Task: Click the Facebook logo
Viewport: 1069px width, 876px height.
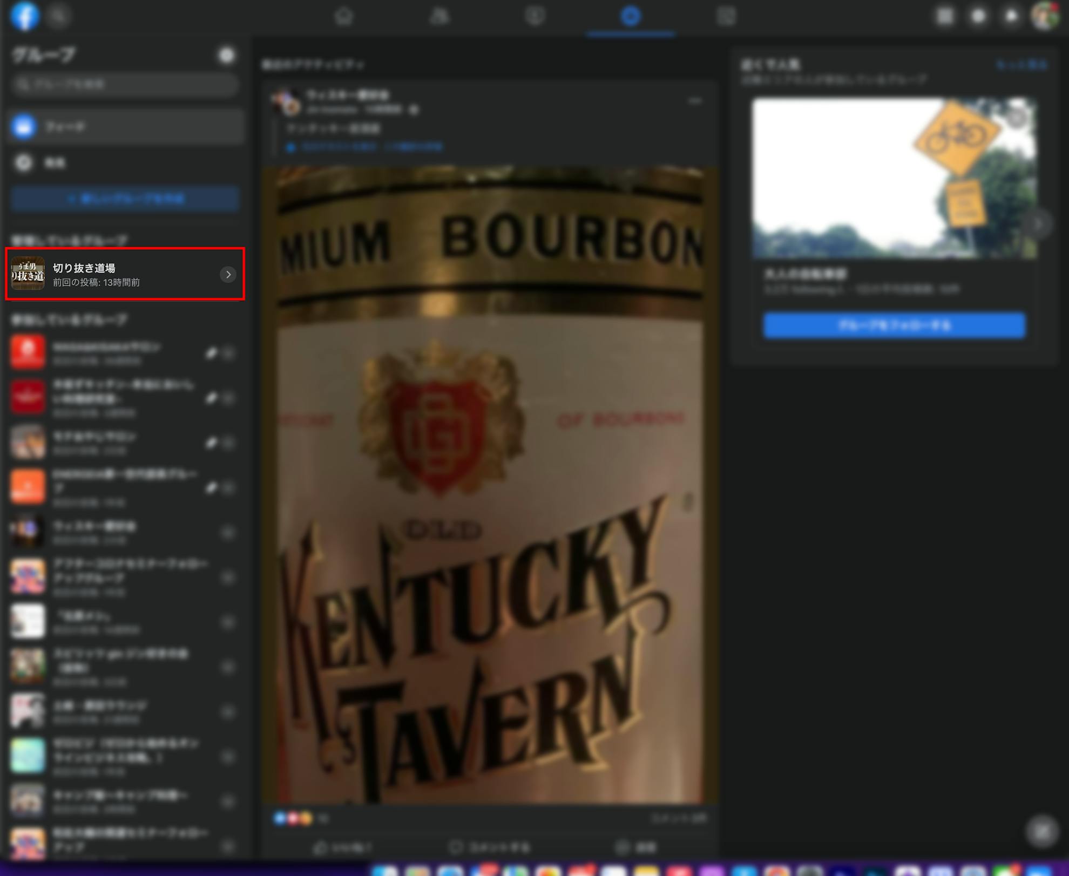Action: point(25,16)
